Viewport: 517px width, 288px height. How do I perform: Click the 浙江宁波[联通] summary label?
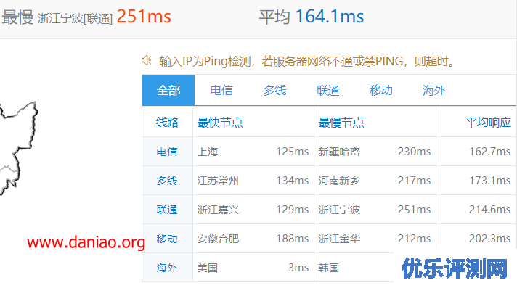click(75, 18)
